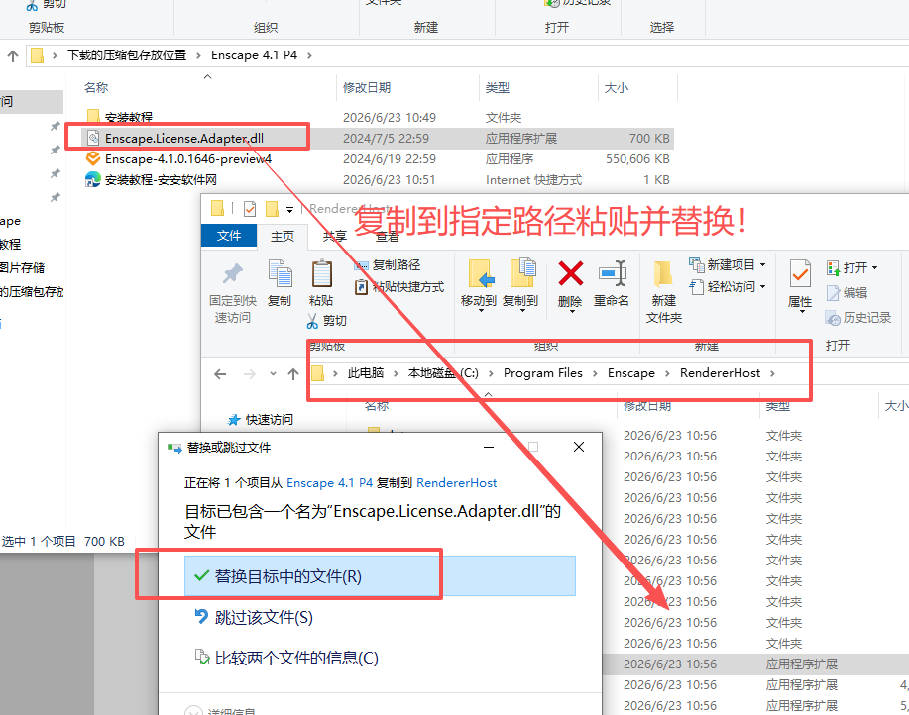The height and width of the screenshot is (715, 909).
Task: Click 复制路径 in ribbon
Action: click(388, 265)
